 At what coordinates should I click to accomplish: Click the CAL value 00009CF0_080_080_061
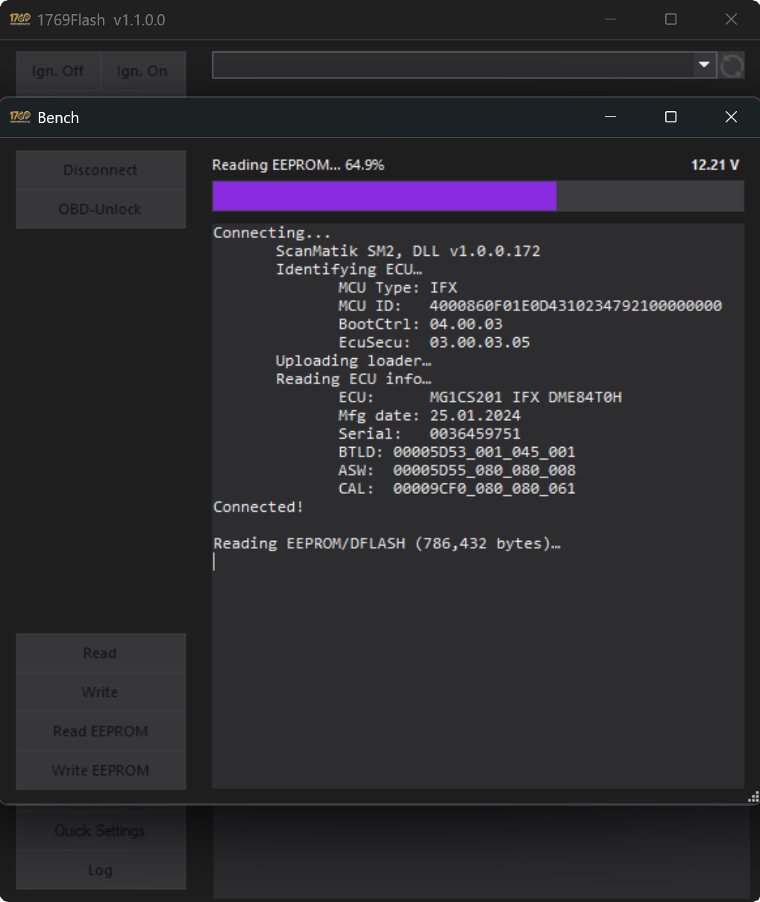click(485, 489)
